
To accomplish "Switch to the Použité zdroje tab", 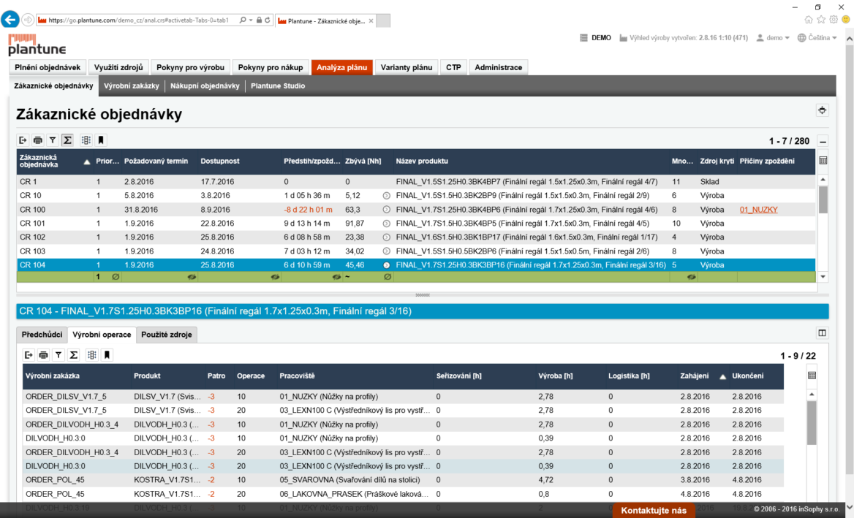I will [167, 335].
